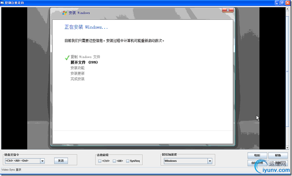Click the 正在安装 Windows... heading
Screen dimensions: 292x176
[x=86, y=27]
